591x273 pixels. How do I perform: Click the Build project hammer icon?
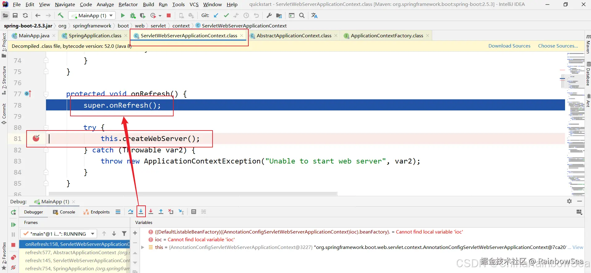coord(61,15)
